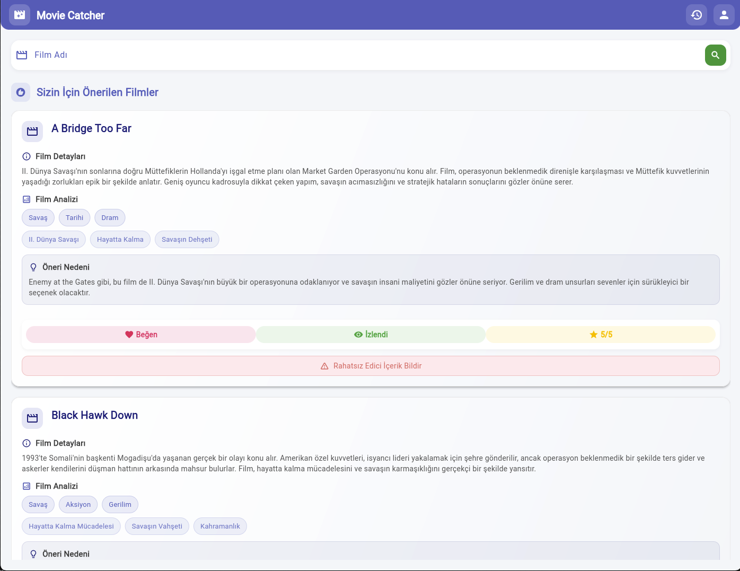Click the 5/5 star rating button
The image size is (740, 571).
pos(601,335)
